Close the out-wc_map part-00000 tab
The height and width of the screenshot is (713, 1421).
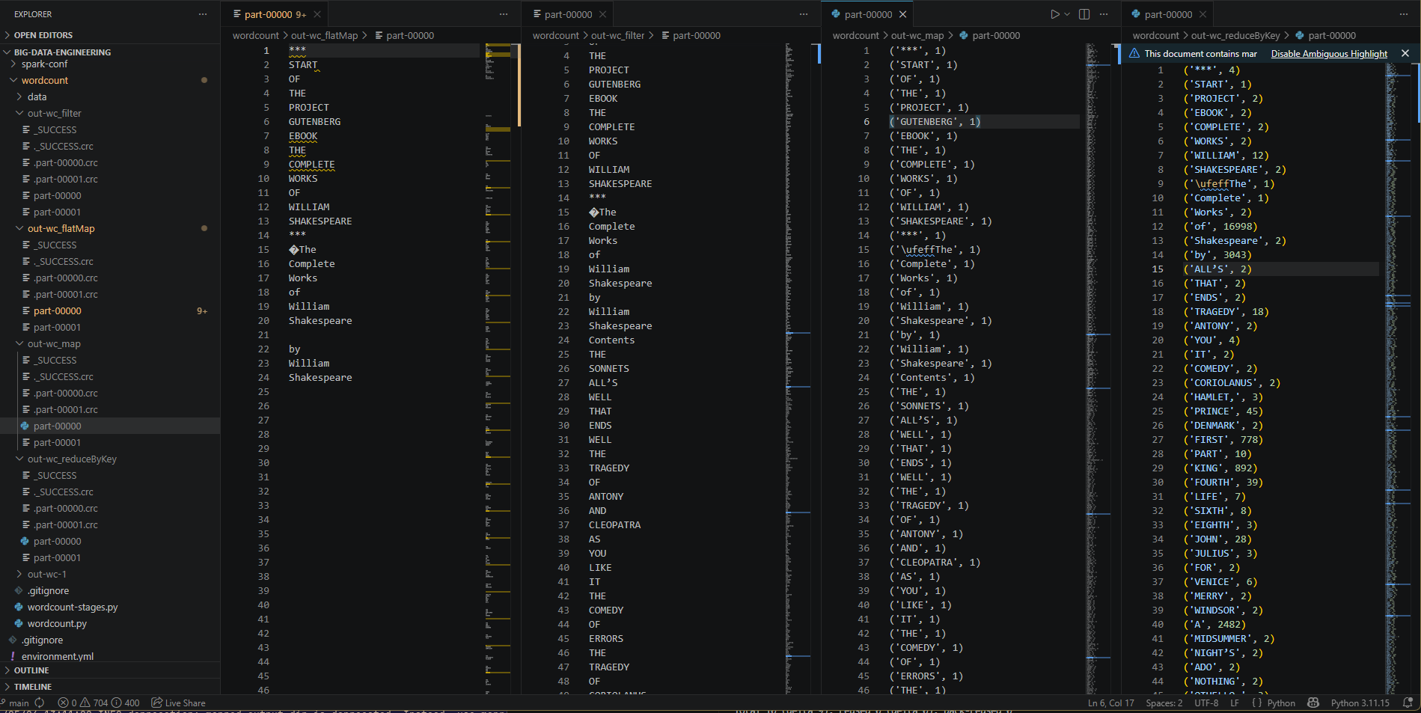[x=903, y=14]
